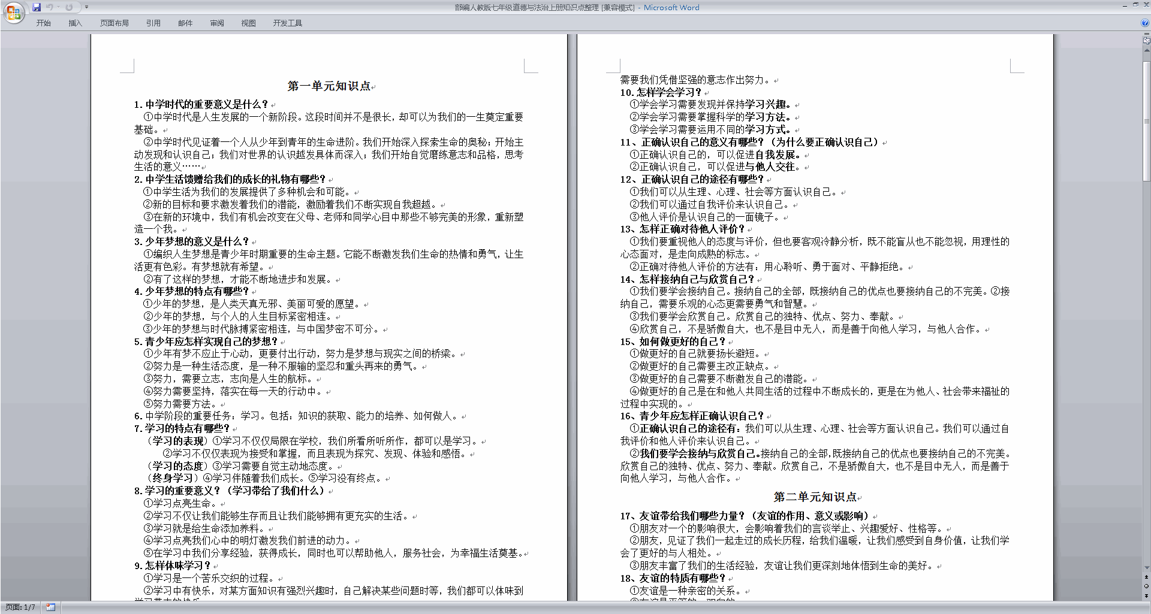Select the 开发工具 tab
This screenshot has width=1151, height=614.
coord(288,23)
